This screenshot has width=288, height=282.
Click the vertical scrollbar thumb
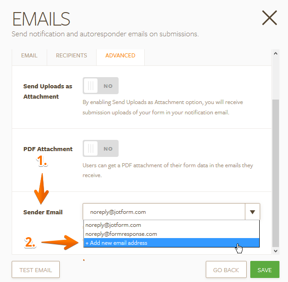pos(276,173)
